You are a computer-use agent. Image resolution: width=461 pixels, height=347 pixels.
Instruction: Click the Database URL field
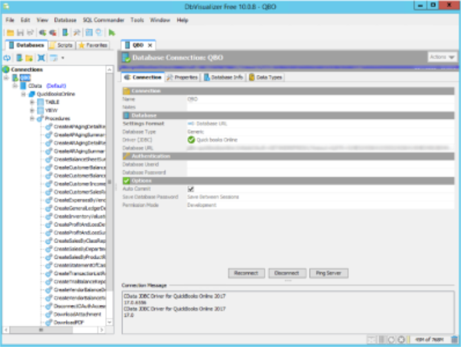[x=320, y=148]
